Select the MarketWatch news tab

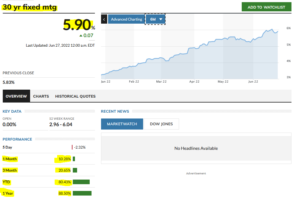point(122,124)
